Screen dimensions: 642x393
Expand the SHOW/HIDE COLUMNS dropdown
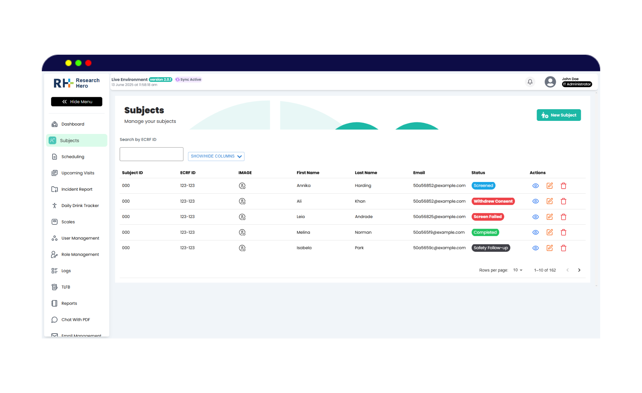click(x=216, y=156)
